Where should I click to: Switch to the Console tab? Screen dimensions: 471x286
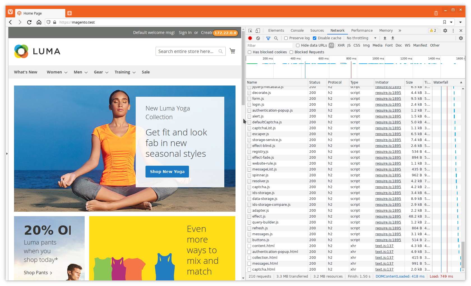pyautogui.click(x=297, y=30)
